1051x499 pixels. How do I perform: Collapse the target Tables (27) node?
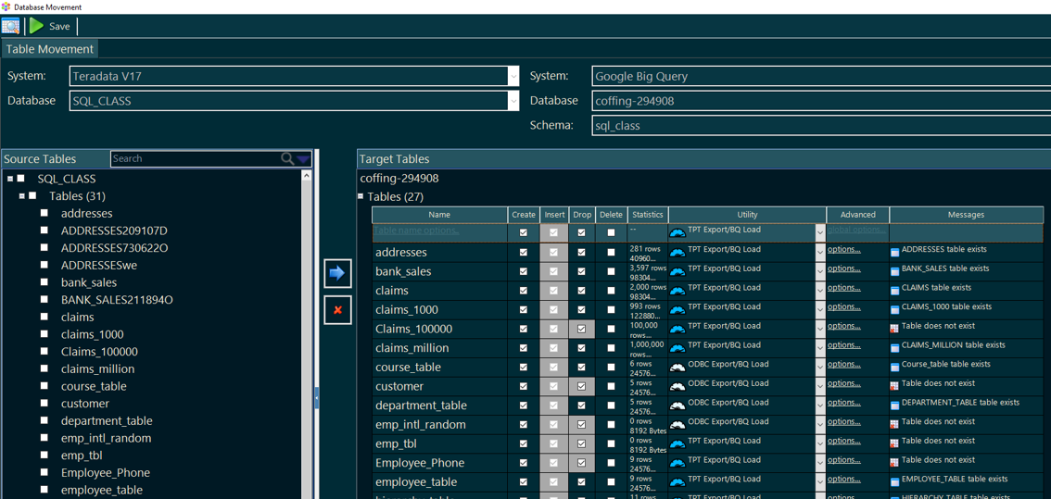click(x=361, y=196)
